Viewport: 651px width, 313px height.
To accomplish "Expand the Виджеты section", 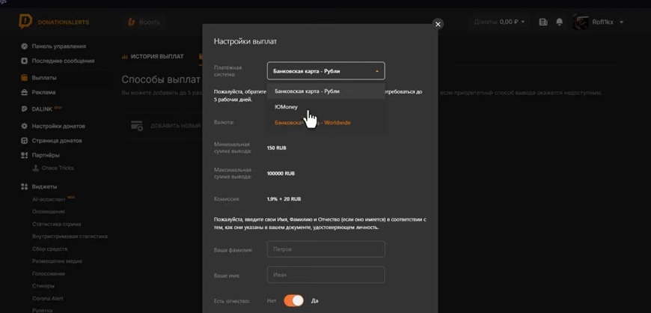I will click(44, 186).
